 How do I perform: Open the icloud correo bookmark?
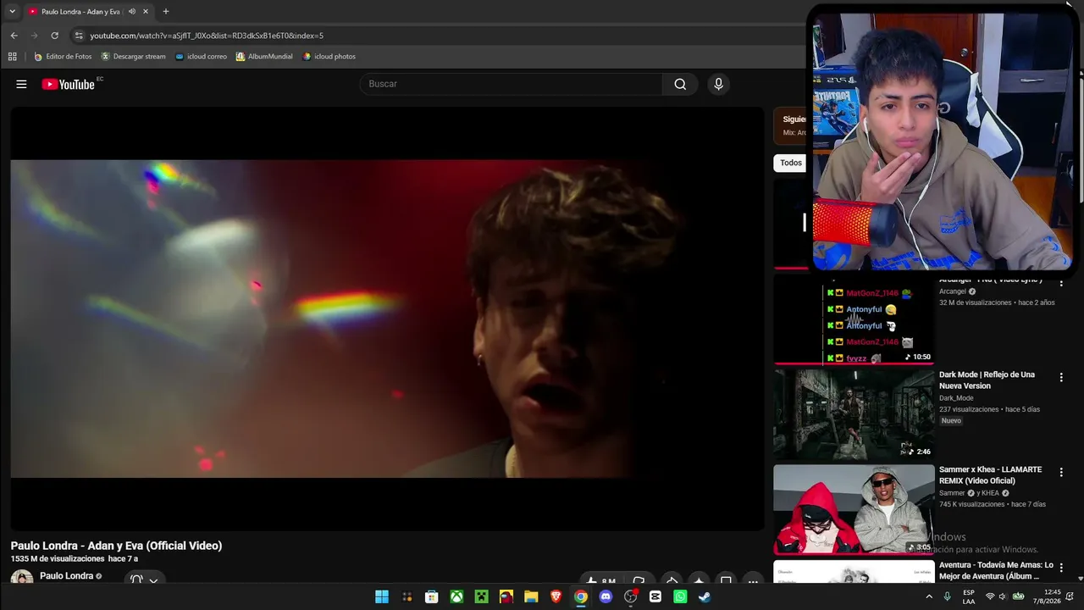click(x=201, y=57)
